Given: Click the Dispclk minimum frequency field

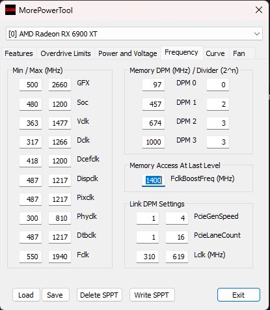Looking at the screenshot, I should tap(31, 180).
